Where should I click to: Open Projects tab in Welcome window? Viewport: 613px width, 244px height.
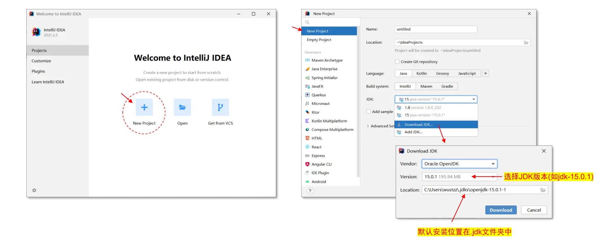click(x=58, y=50)
